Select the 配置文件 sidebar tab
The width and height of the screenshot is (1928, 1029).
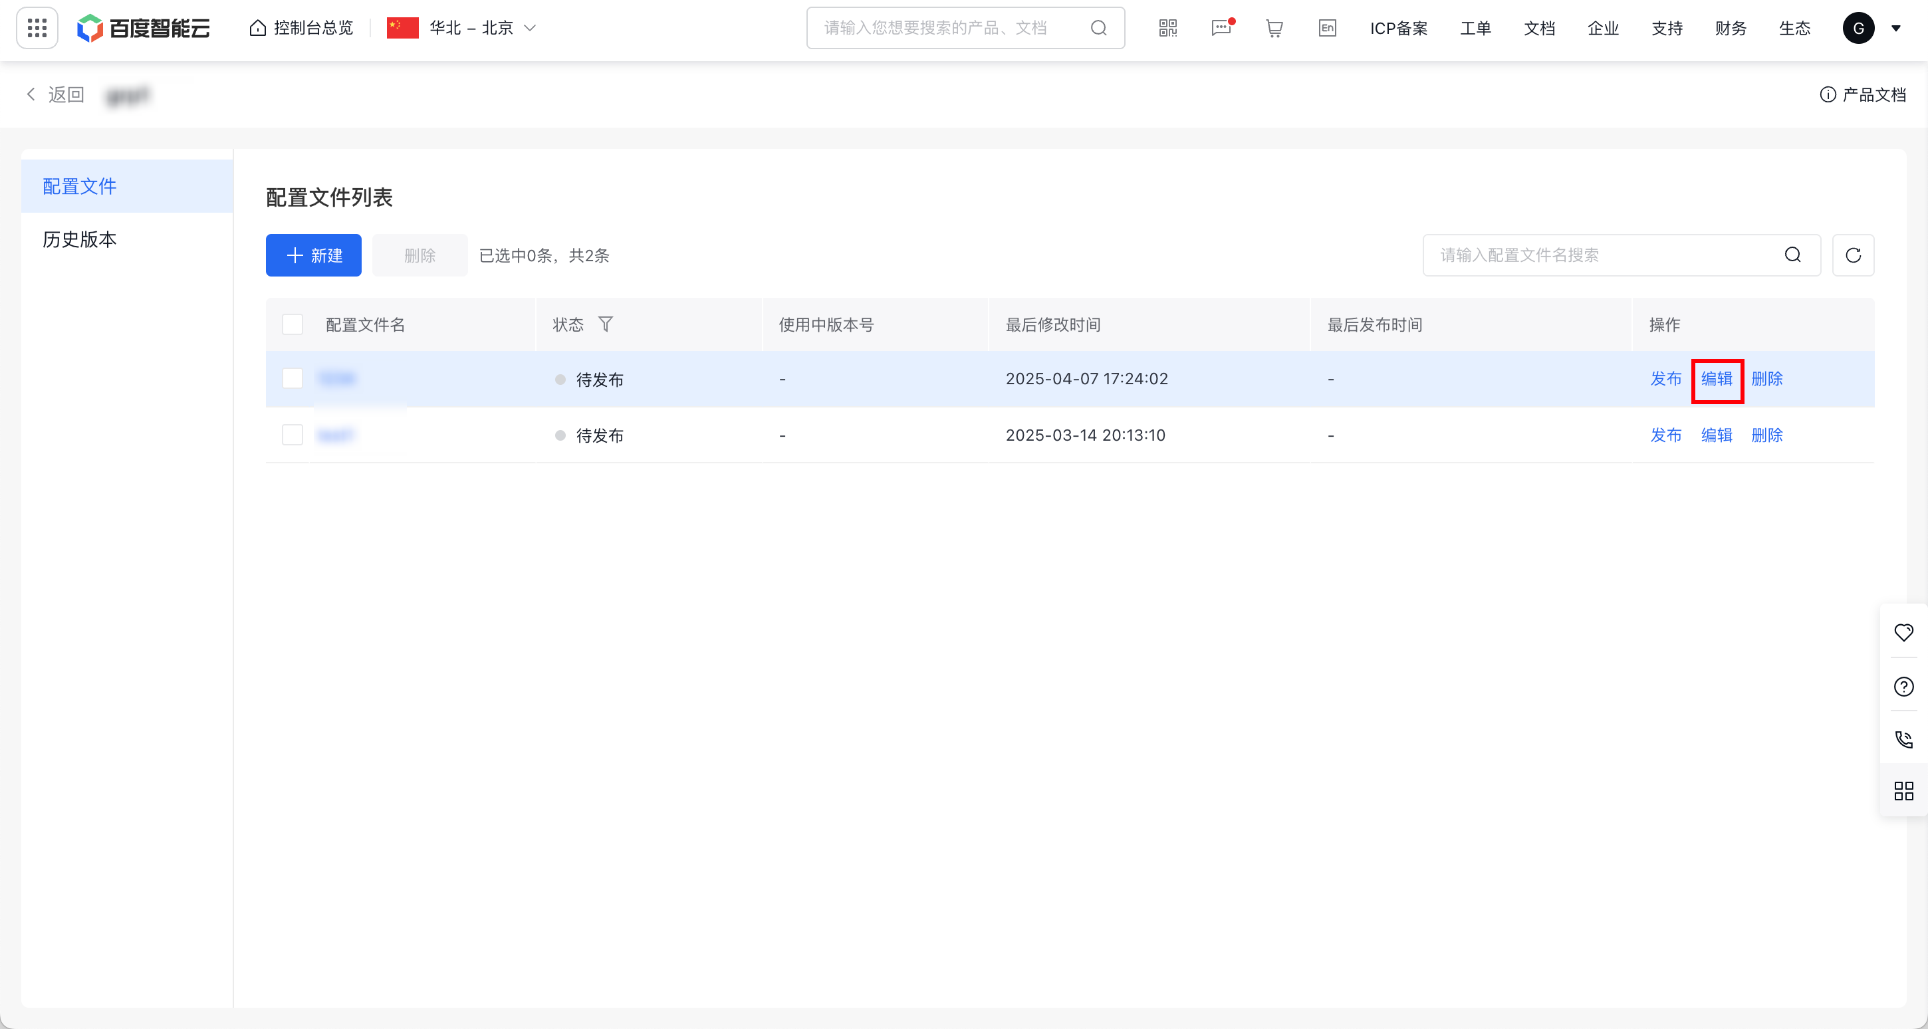[80, 186]
